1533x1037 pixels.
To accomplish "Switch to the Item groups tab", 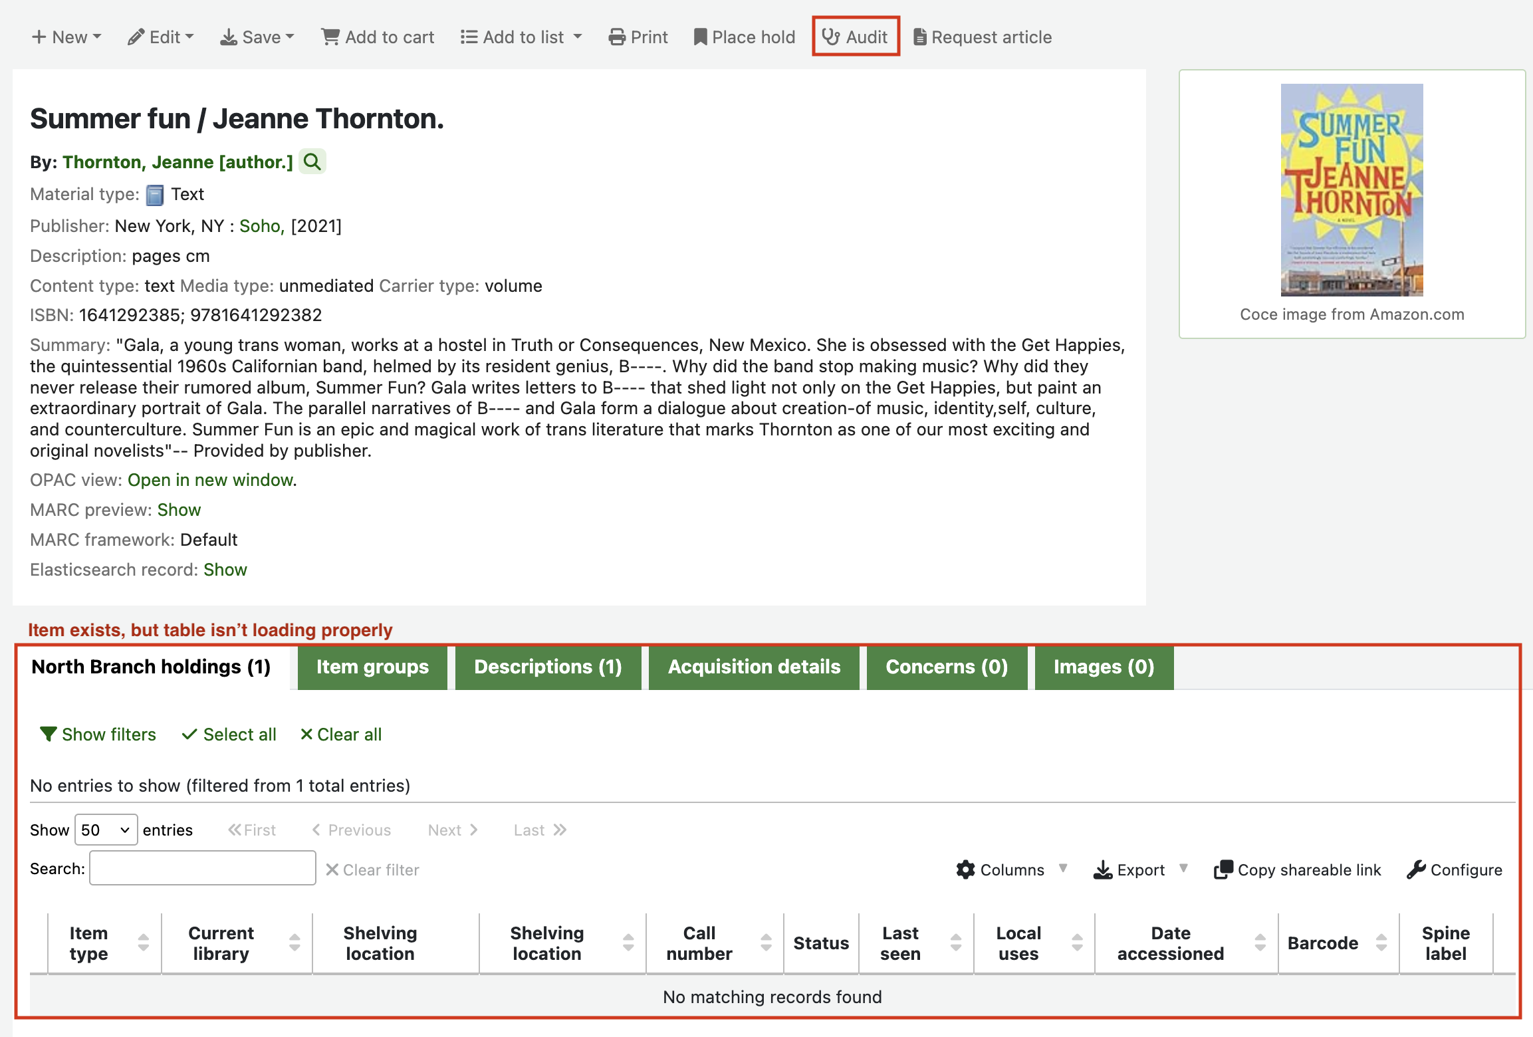I will (x=372, y=667).
